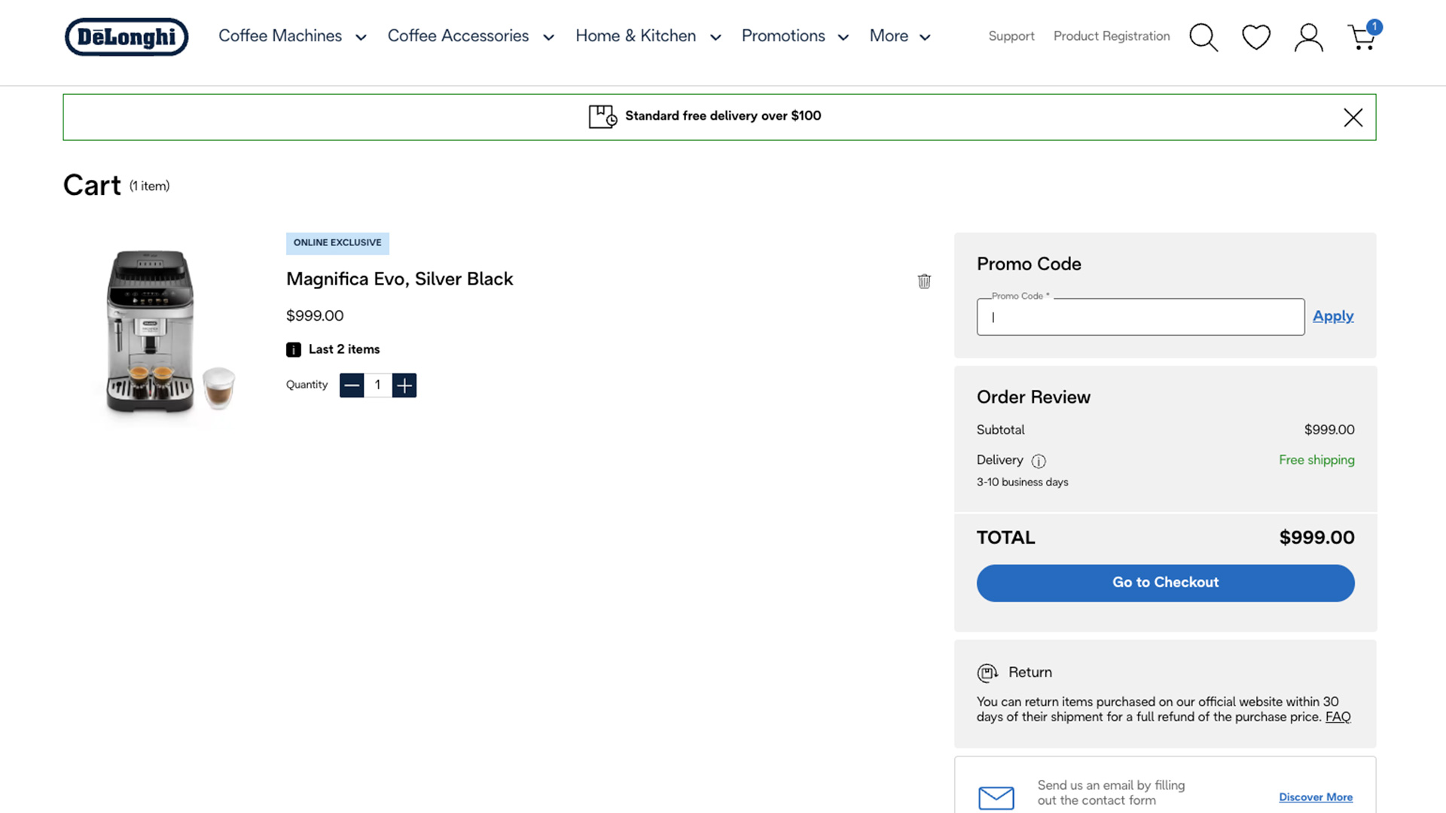Expand the Coffee Machines menu

click(292, 36)
